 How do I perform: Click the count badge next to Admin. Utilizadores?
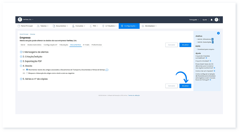coord(212,39)
